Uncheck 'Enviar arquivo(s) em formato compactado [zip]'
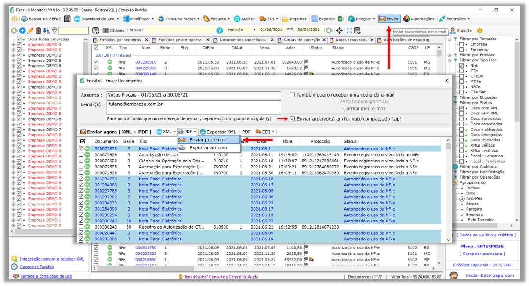Screen dimensions: 529x286 [292, 118]
